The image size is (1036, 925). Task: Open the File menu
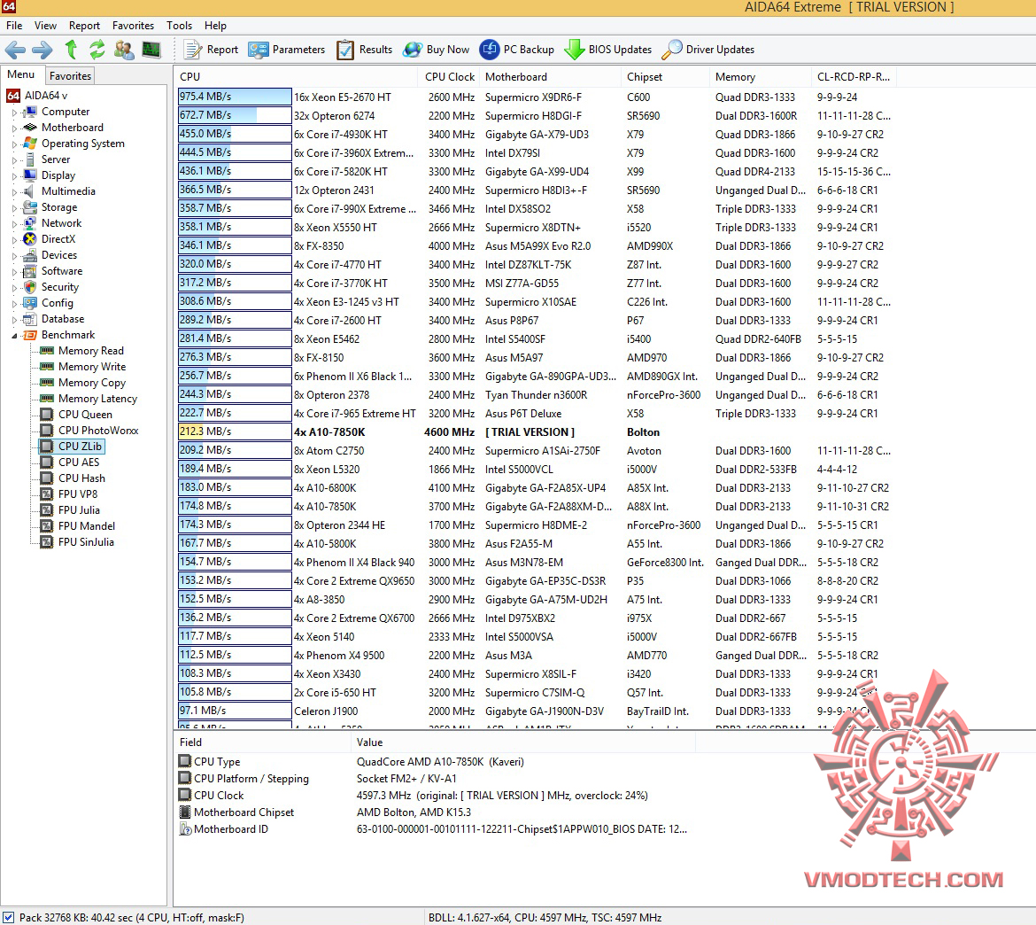click(14, 26)
